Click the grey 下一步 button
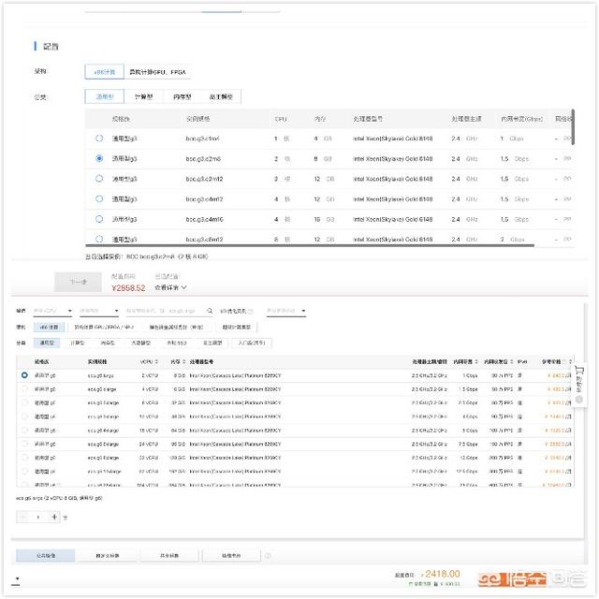599x599 pixels. point(78,282)
